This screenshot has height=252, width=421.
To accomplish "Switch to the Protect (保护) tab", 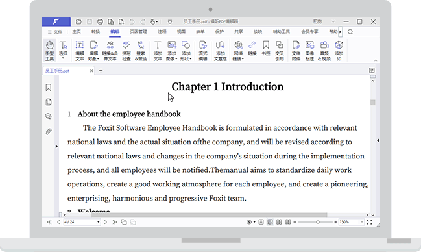I will [x=219, y=32].
